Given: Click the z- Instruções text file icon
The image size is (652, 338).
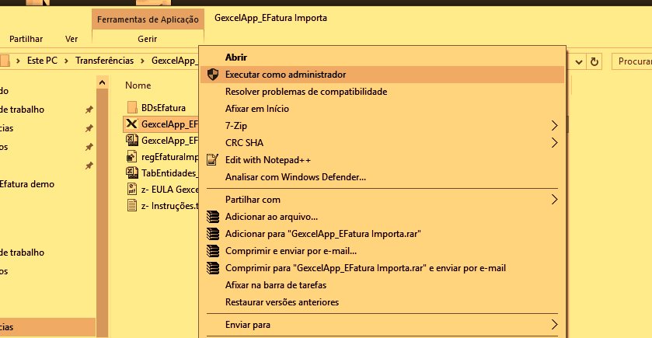Looking at the screenshot, I should tap(131, 206).
